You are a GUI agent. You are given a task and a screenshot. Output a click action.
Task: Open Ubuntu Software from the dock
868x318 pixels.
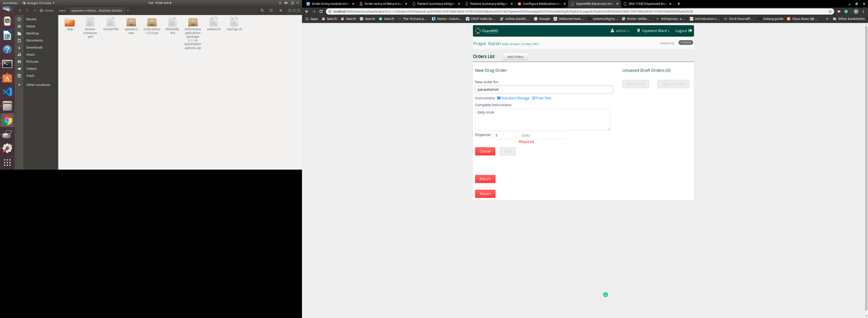click(x=7, y=78)
